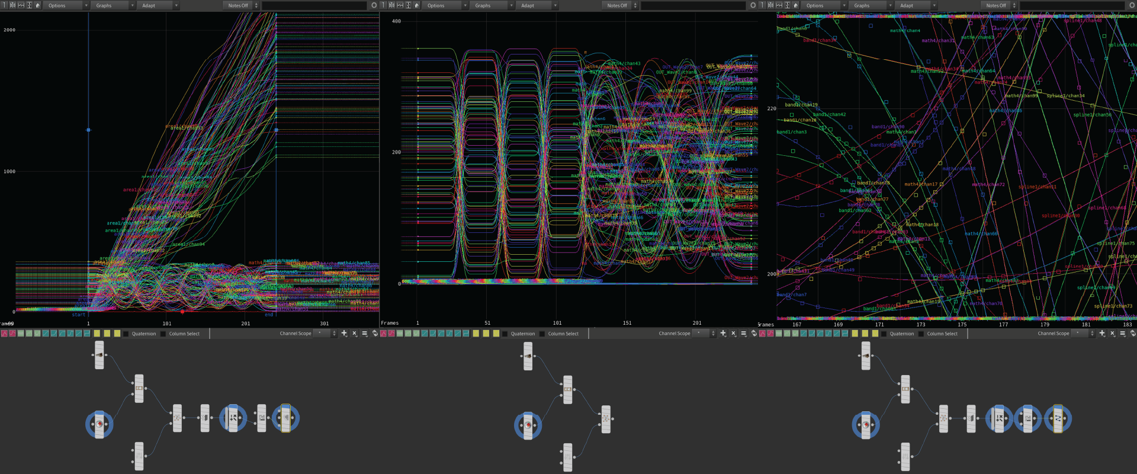Click the X icon beside the middle pane Channel Scope
This screenshot has width=1137, height=474.
tap(733, 334)
